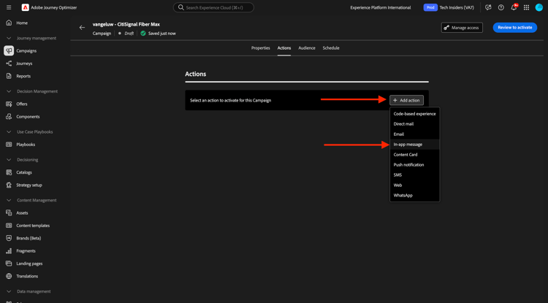Open the notifications bell

click(x=514, y=7)
